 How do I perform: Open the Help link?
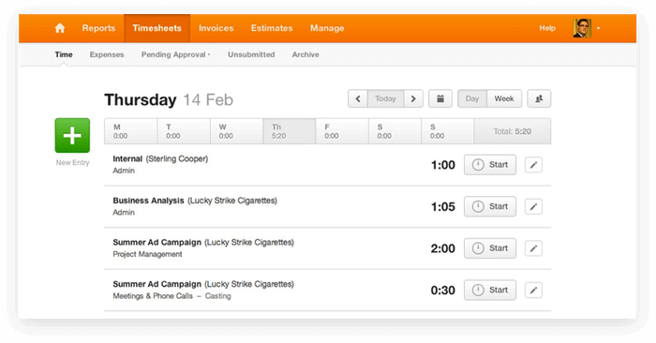pyautogui.click(x=547, y=28)
